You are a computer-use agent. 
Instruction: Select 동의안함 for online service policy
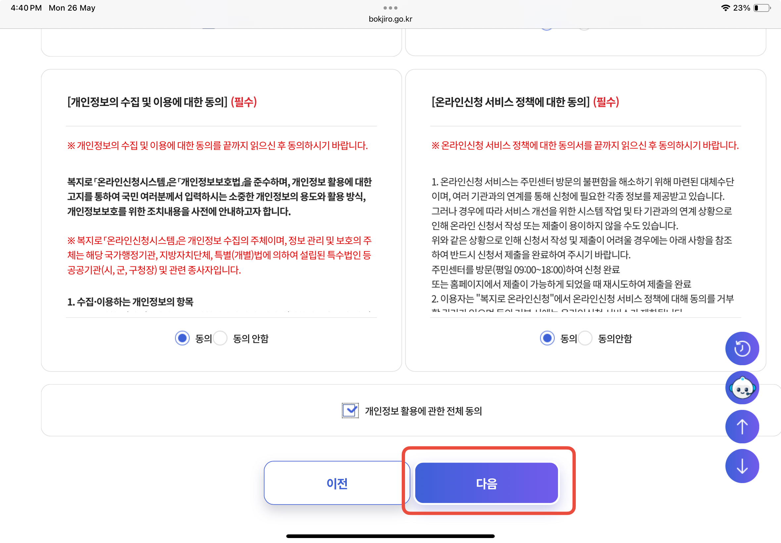pyautogui.click(x=585, y=338)
